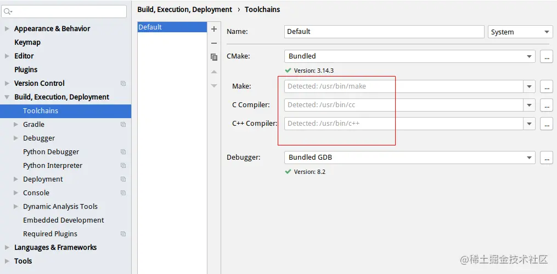Browse for C++ Compiler with ellipsis button
The image size is (557, 274).
[547, 124]
